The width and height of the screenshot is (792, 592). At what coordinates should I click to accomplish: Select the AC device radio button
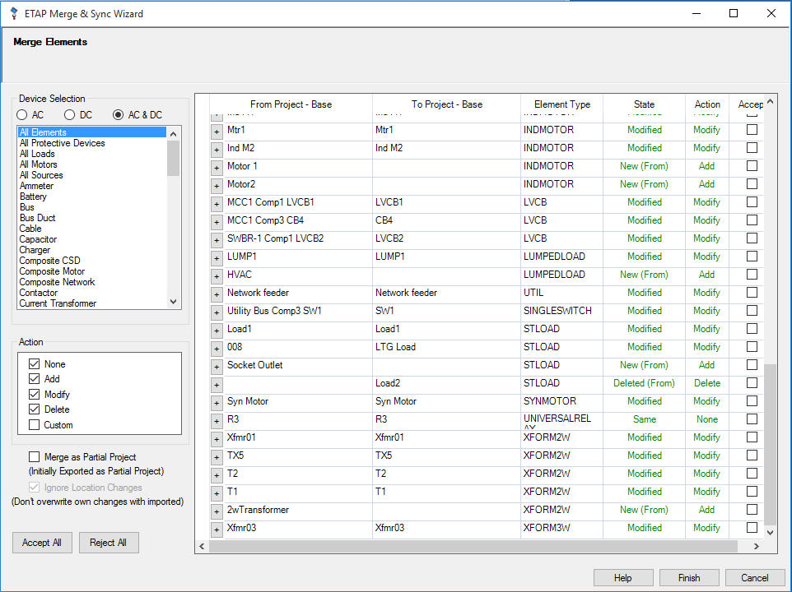point(21,115)
